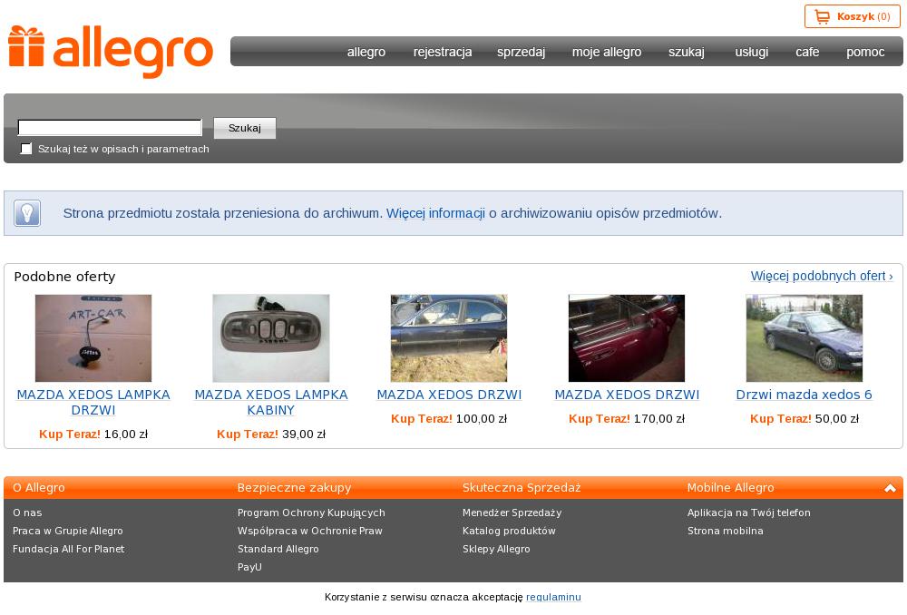
Task: Open PayU footer link
Action: click(249, 567)
